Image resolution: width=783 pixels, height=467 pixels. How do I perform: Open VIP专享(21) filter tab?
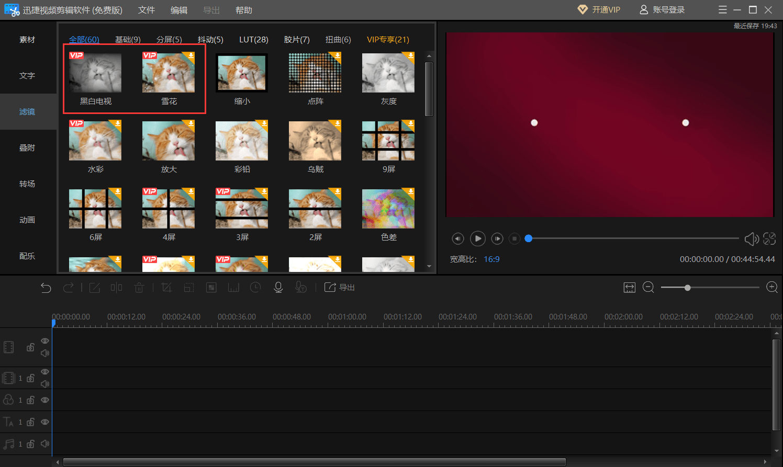click(388, 40)
